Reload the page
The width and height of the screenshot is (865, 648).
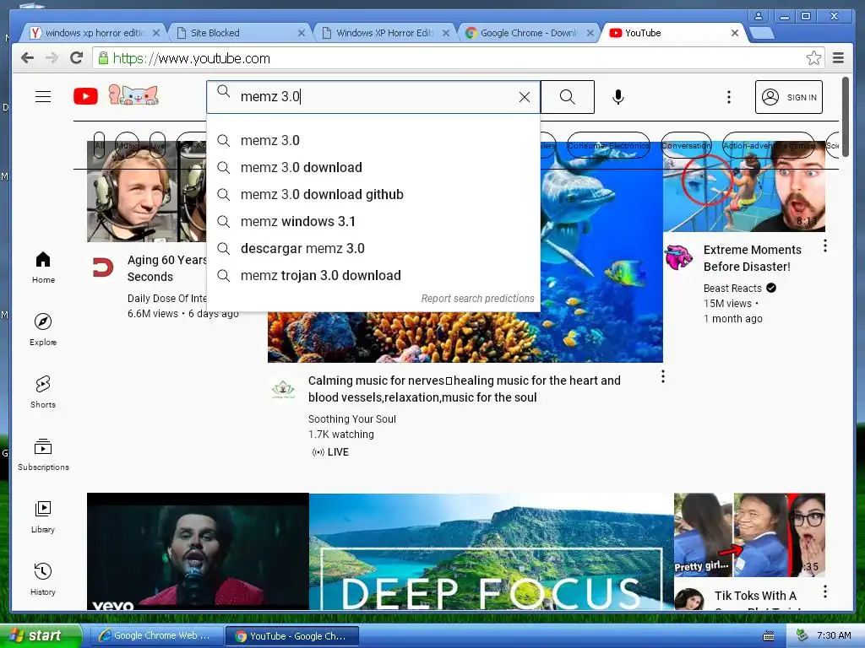77,58
